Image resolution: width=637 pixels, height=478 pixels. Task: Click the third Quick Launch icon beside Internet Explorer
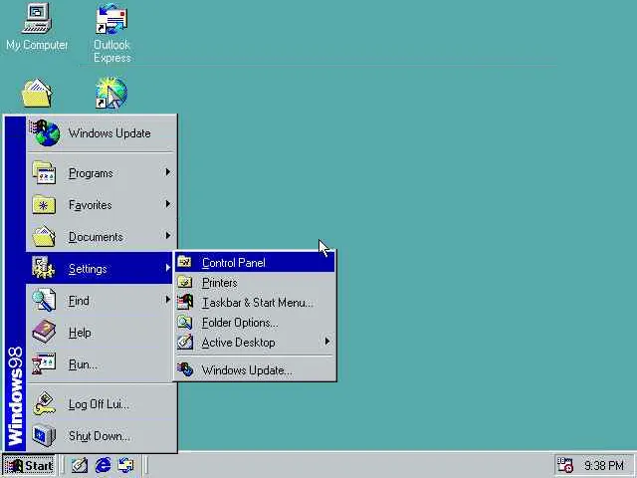[126, 465]
